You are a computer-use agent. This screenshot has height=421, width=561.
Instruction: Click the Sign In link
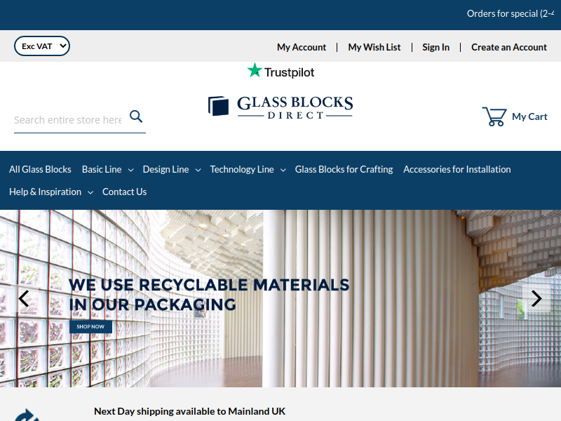click(435, 47)
